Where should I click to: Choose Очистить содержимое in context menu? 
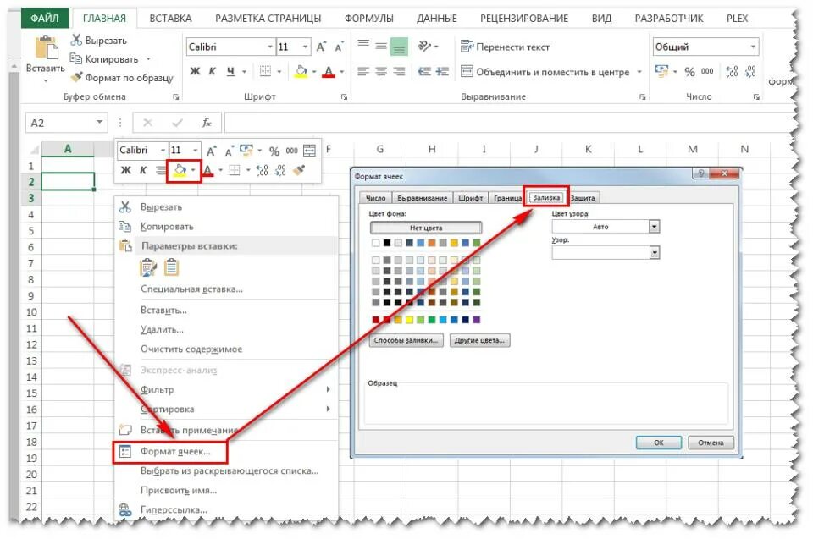click(x=191, y=349)
